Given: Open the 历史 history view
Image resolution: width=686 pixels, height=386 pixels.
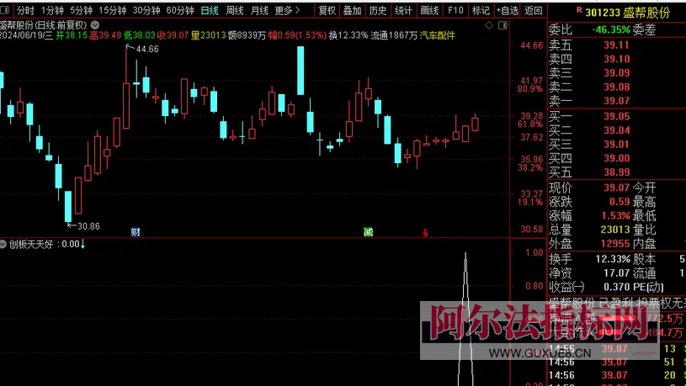Looking at the screenshot, I should [x=378, y=10].
